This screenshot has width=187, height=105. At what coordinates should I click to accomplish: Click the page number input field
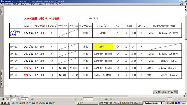88,99
